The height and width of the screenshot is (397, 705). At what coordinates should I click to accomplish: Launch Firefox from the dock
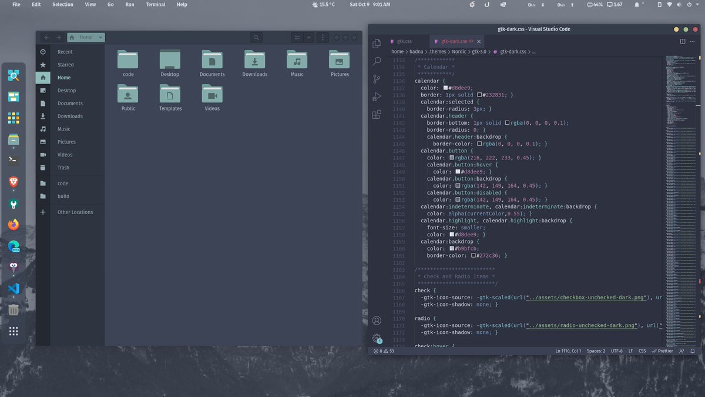[14, 225]
